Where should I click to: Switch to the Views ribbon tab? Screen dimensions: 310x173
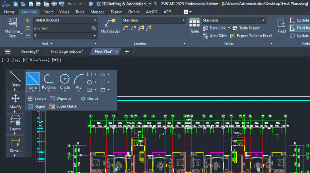[x=64, y=12]
